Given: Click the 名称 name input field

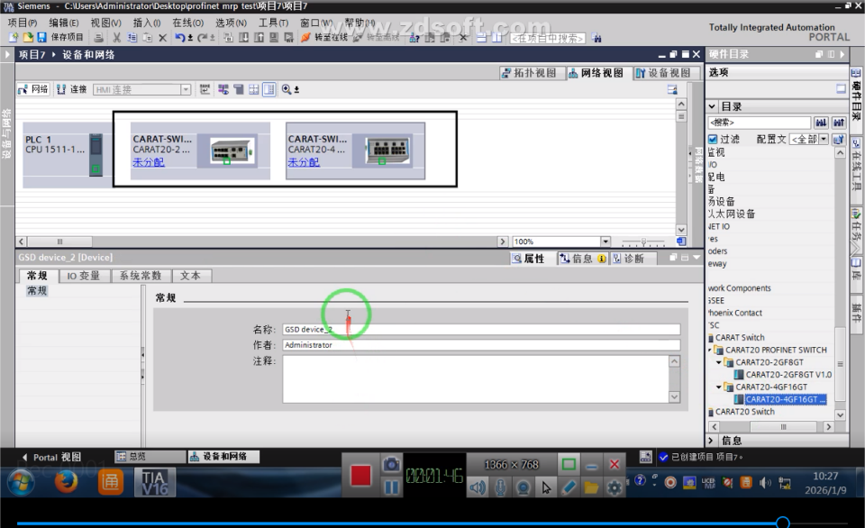Looking at the screenshot, I should (481, 330).
